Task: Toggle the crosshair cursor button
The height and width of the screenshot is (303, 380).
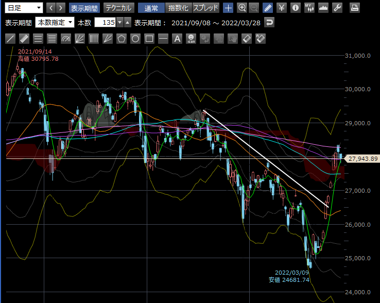Action: 229,8
